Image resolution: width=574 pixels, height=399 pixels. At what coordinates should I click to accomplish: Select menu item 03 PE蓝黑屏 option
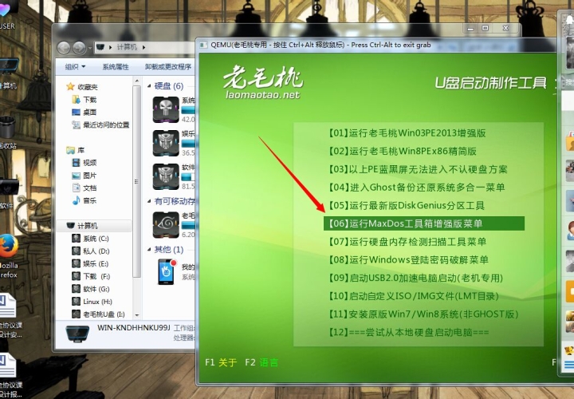[418, 169]
